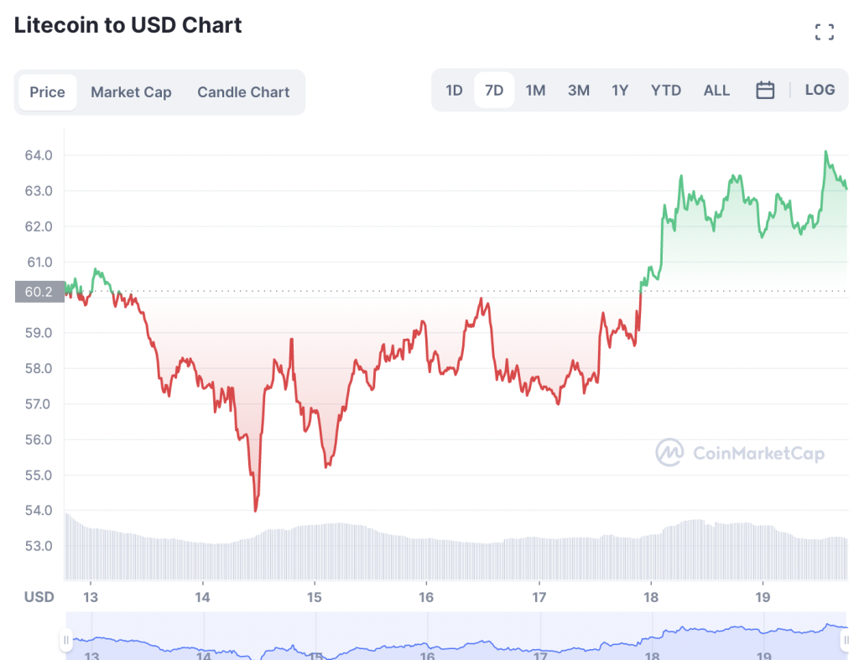
Task: Toggle LOG scale on chart
Action: (820, 90)
